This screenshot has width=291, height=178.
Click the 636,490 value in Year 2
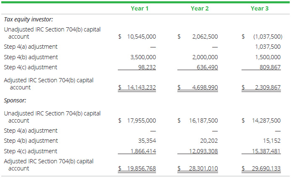[208, 67]
